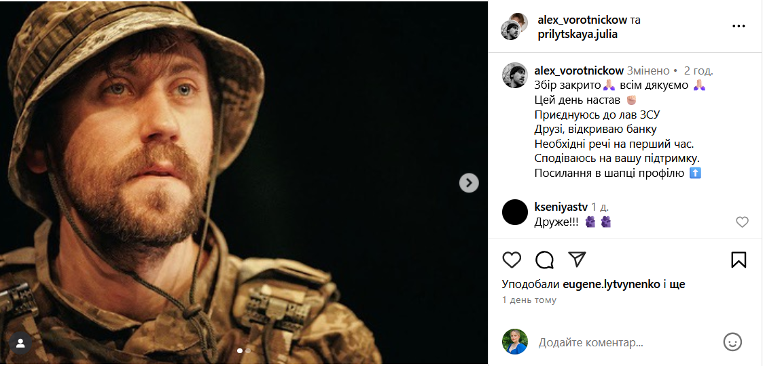The height and width of the screenshot is (366, 763).
Task: Save post with bookmark icon
Action: pyautogui.click(x=739, y=260)
